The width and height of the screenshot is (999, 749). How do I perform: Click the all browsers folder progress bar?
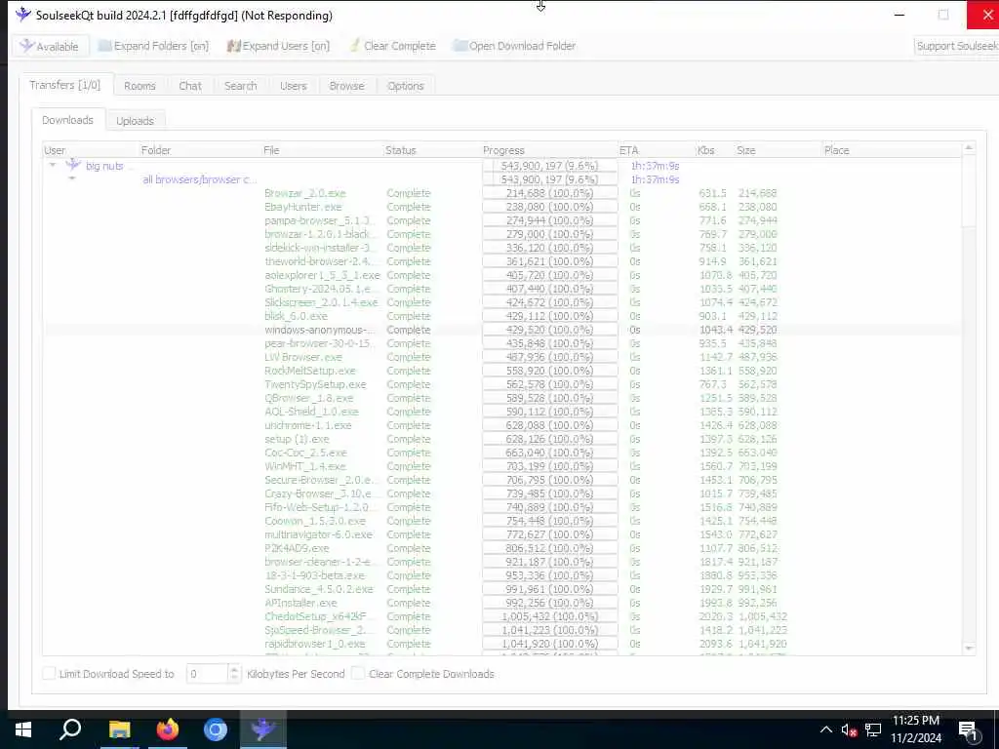550,179
